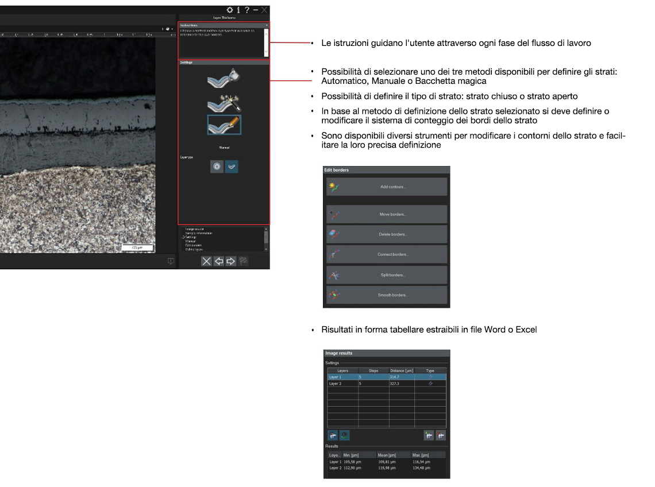This screenshot has width=655, height=487.
Task: Click the add measurement caliper icon
Action: (x=429, y=435)
